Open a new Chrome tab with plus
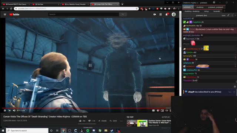 (122, 4)
